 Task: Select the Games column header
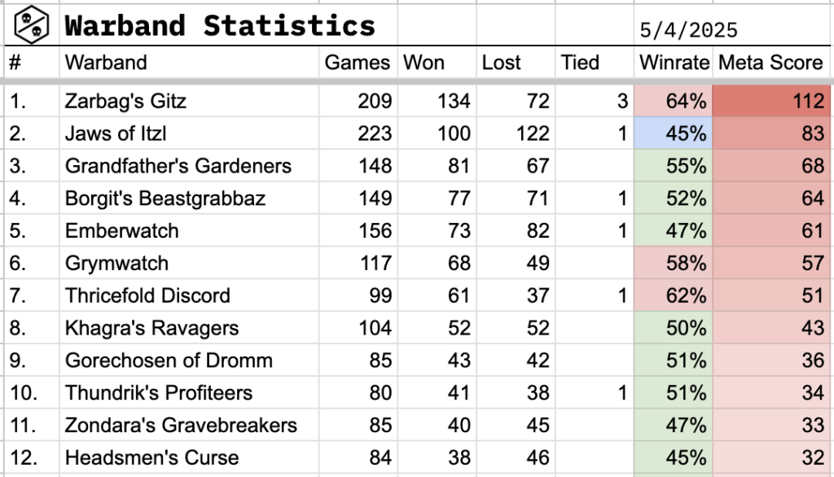[358, 63]
